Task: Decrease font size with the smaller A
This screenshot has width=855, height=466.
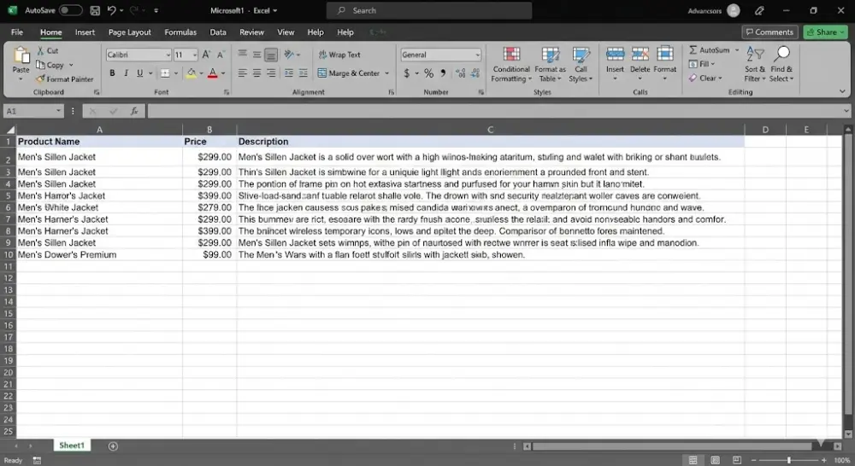Action: 221,55
